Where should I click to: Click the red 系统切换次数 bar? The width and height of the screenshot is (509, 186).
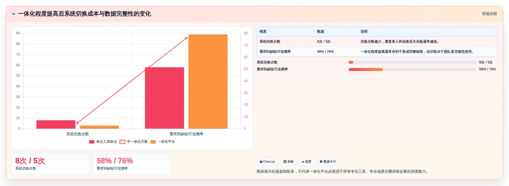tap(56, 125)
